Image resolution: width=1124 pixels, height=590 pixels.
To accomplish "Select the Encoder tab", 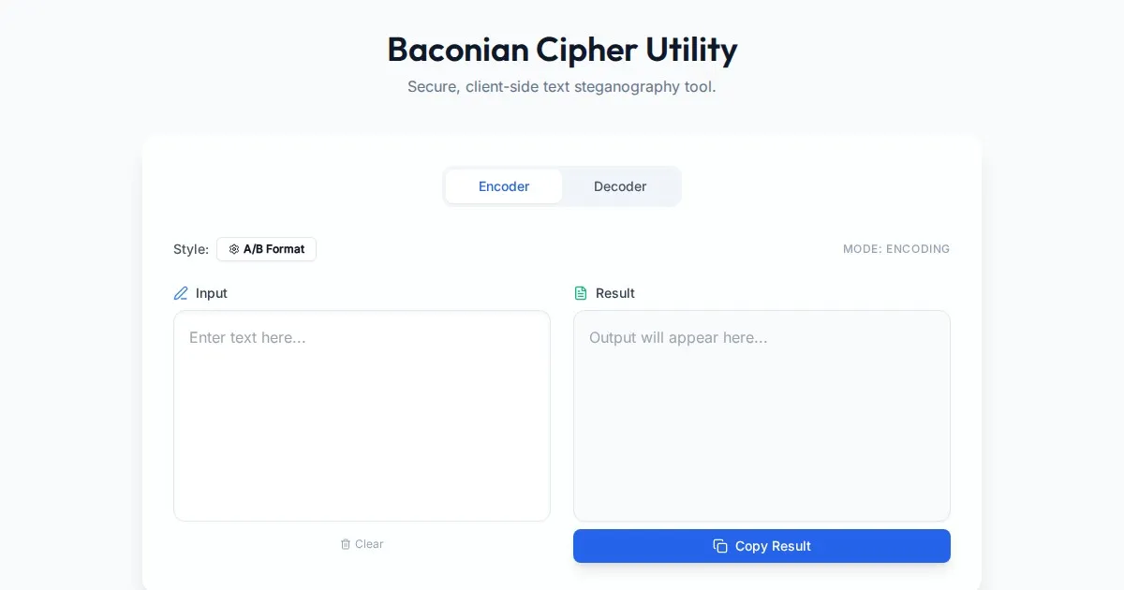I will click(504, 186).
